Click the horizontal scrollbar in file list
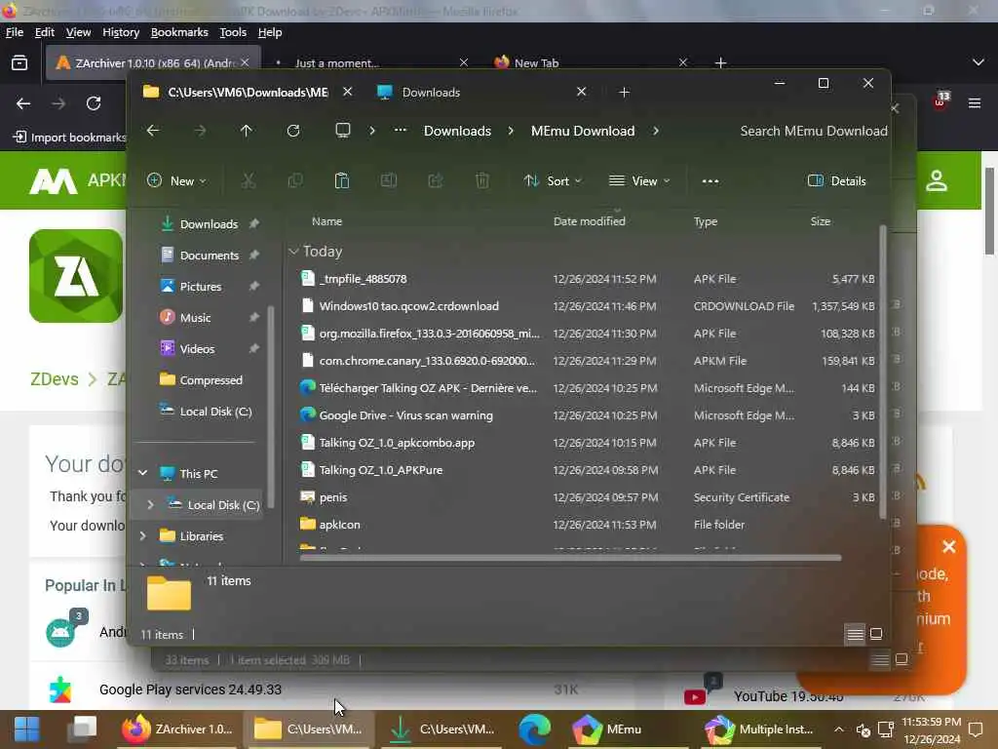The image size is (998, 749). pos(570,558)
